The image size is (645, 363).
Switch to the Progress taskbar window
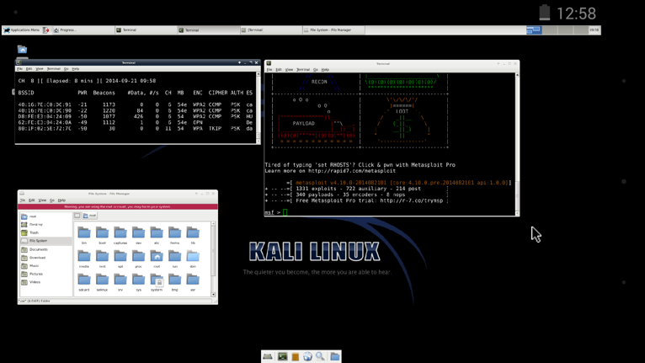[x=83, y=30]
